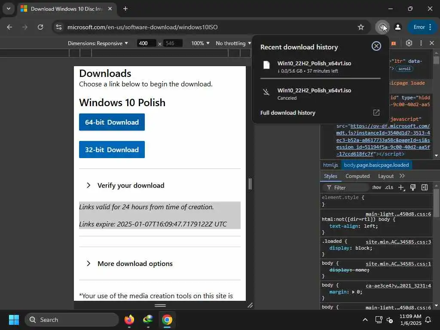Open site information icon in address bar
Viewport: 440px width, 330px height.
click(59, 27)
